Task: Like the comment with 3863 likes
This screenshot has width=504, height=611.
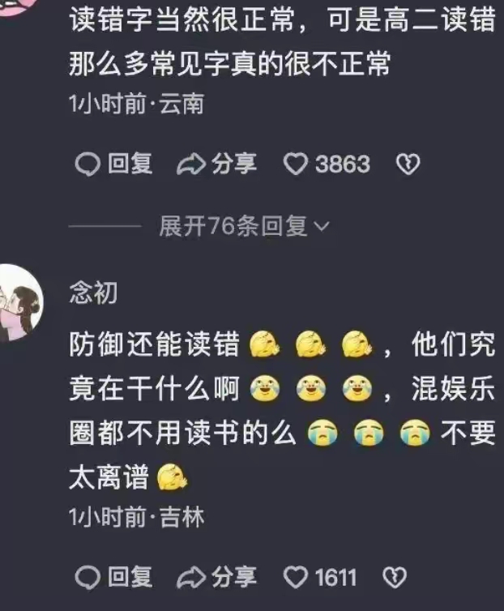Action: [295, 164]
